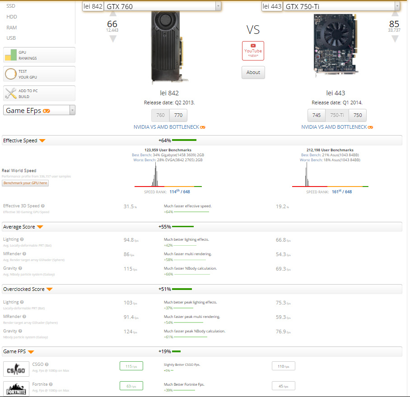Switch to the 745 model tab
Screen dimensions: 410x397
click(x=317, y=115)
